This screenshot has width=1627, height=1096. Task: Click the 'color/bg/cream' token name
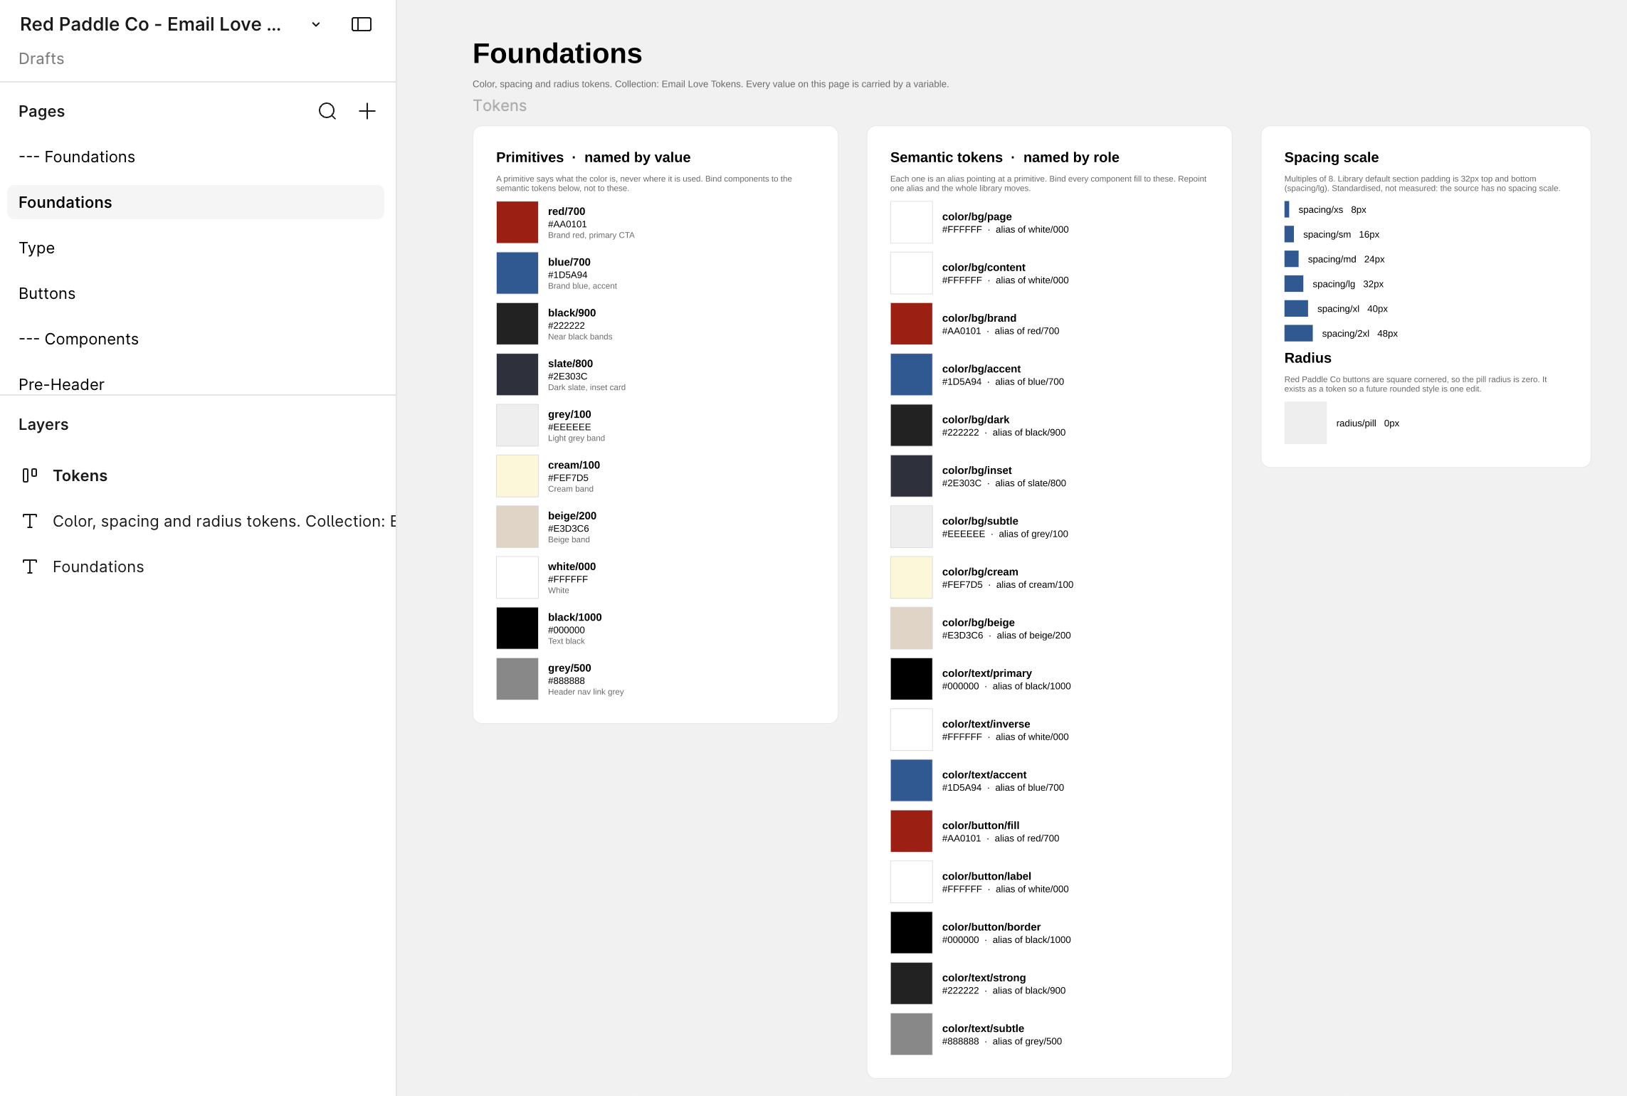[980, 571]
